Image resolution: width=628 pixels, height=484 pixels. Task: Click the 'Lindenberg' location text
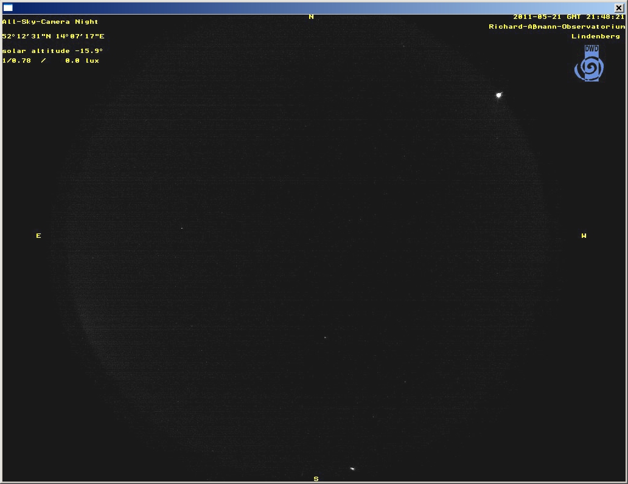[x=596, y=36]
